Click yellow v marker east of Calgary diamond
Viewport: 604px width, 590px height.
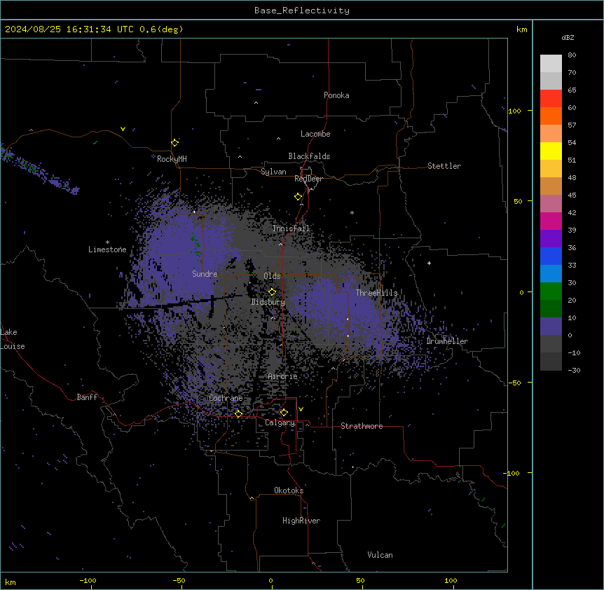tap(301, 409)
